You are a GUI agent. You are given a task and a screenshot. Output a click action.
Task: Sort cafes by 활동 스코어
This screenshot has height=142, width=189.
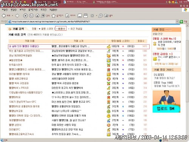coord(47,29)
